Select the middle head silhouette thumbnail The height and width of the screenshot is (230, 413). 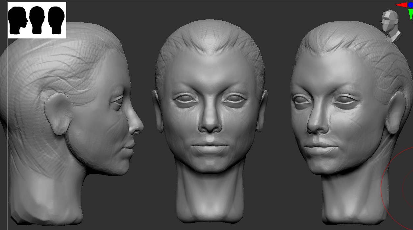pyautogui.click(x=37, y=20)
